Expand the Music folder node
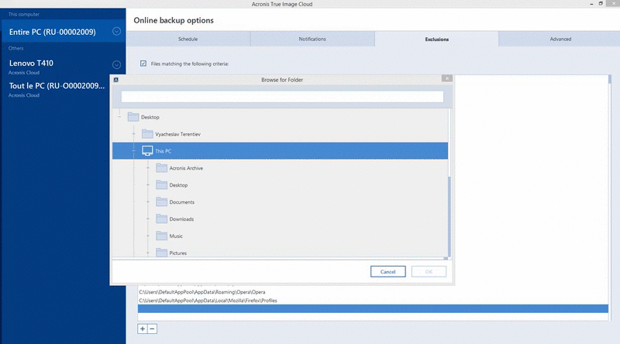620x344 pixels. (x=148, y=236)
